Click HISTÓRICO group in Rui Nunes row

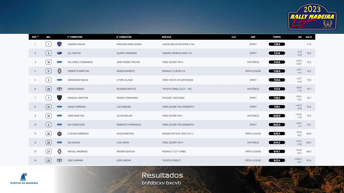[253, 143]
